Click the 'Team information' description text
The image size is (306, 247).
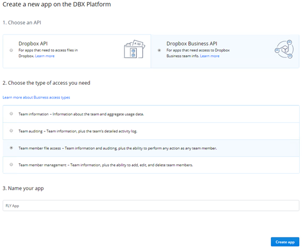click(x=81, y=114)
